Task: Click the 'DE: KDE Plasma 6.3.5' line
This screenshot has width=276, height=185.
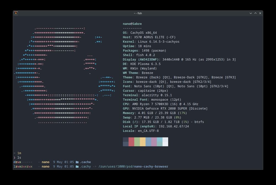Action: pyautogui.click(x=142, y=64)
